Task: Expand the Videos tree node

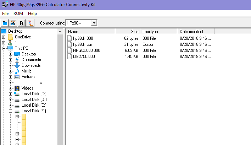Action: [x=10, y=88]
